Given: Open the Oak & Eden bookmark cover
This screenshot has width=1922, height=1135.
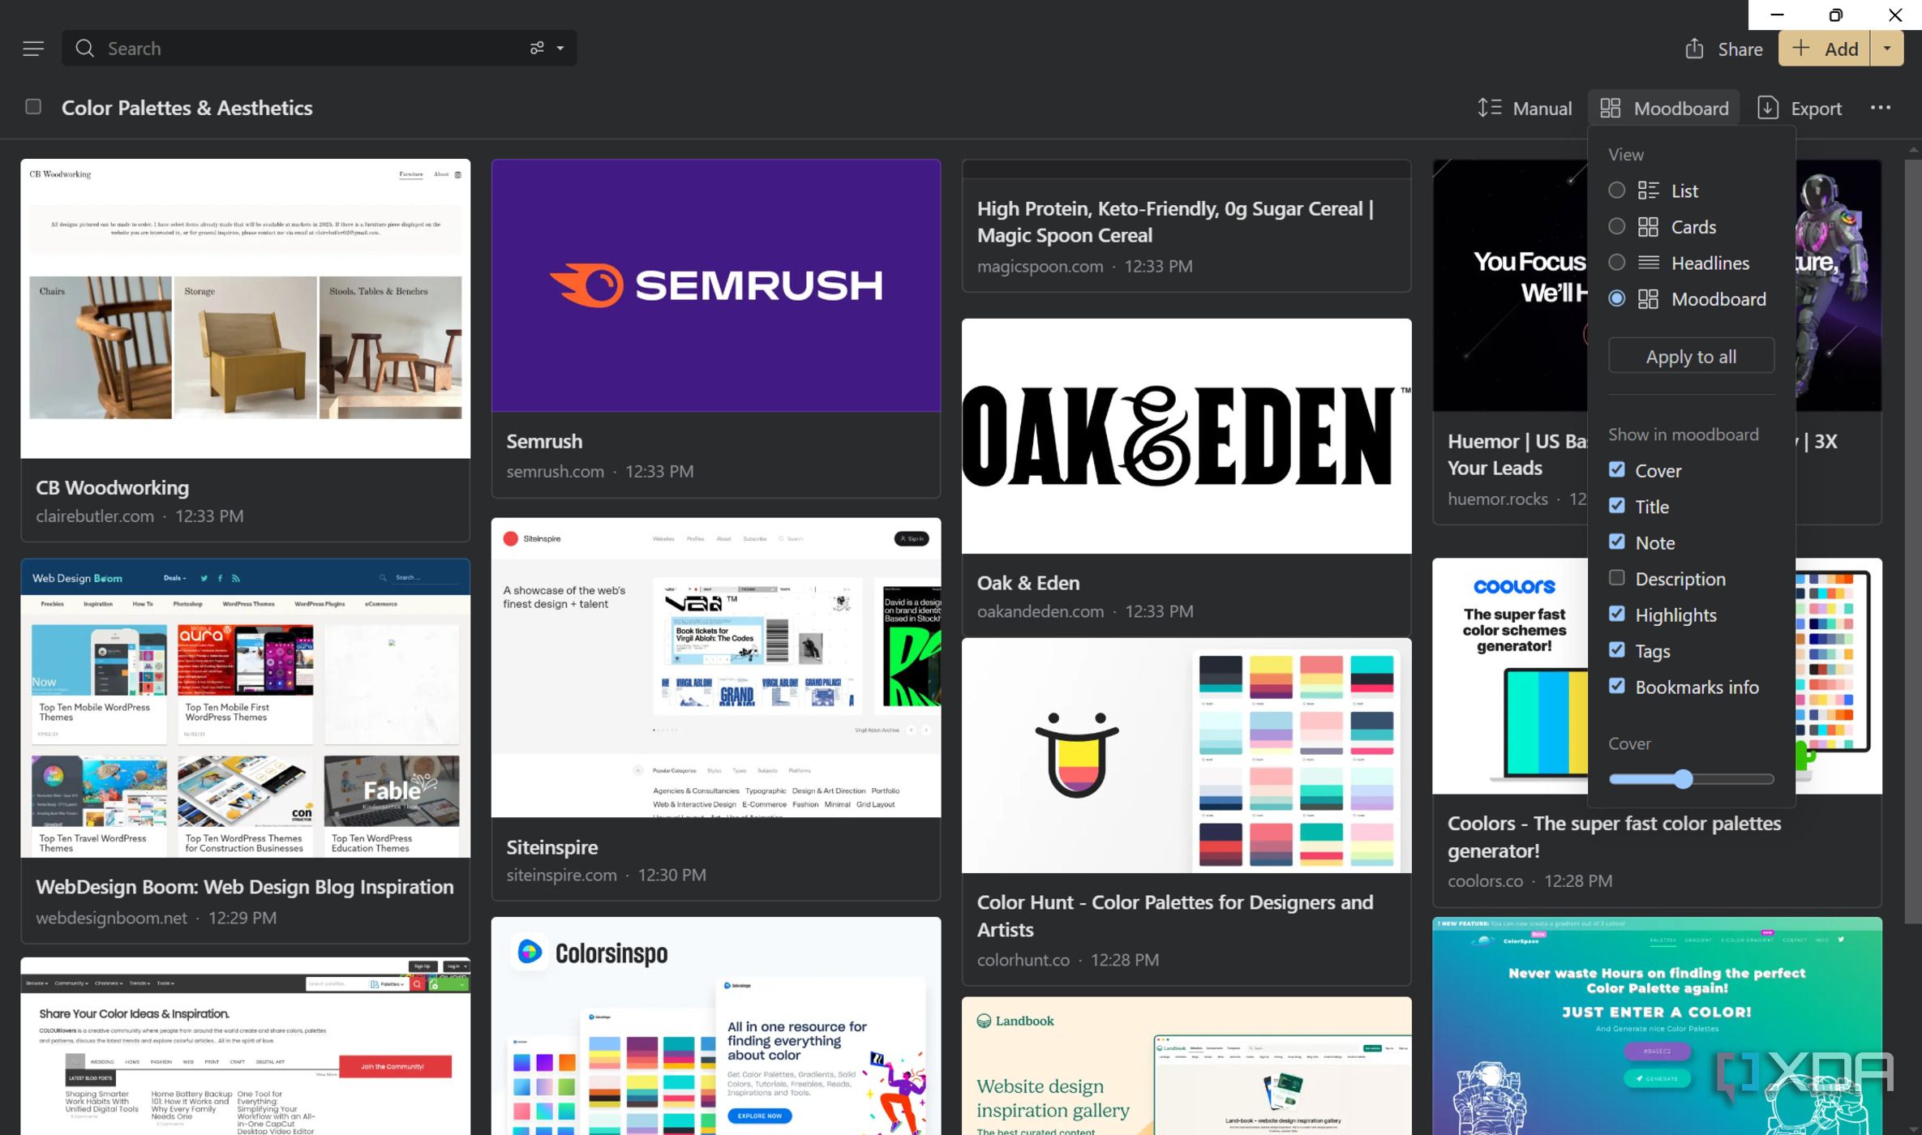Looking at the screenshot, I should point(1186,436).
